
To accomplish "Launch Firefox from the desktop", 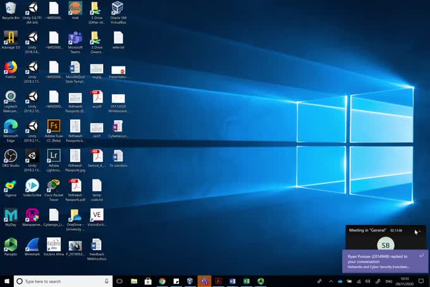I will coord(11,67).
